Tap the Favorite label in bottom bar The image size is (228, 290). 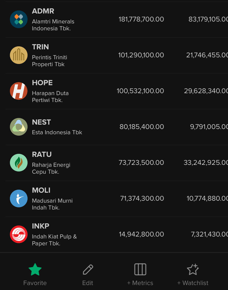tap(35, 283)
